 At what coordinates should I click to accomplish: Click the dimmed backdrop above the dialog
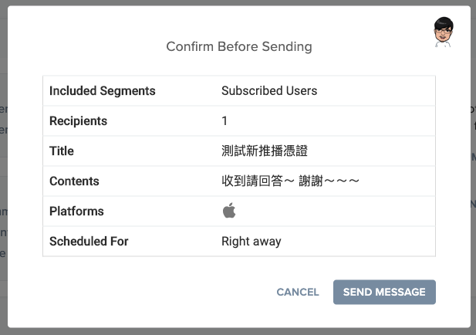click(x=231, y=2)
